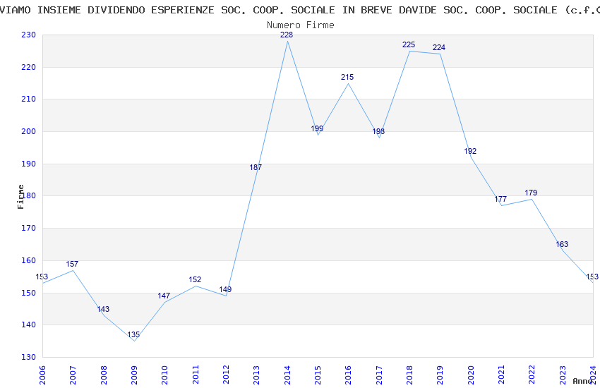Click the 187 data label at 2013
600x388 pixels.
(256, 167)
